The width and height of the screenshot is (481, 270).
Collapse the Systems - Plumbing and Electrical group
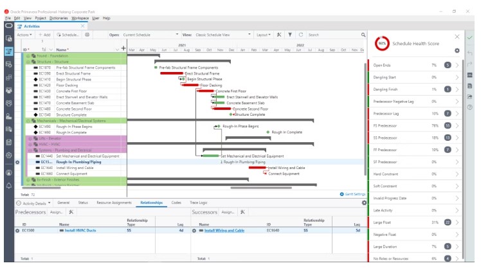pyautogui.click(x=30, y=150)
